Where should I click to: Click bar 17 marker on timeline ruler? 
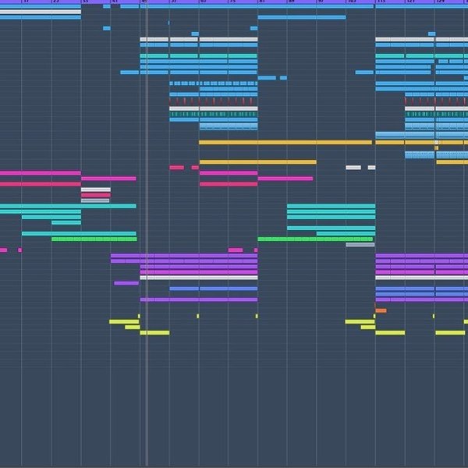27,2
